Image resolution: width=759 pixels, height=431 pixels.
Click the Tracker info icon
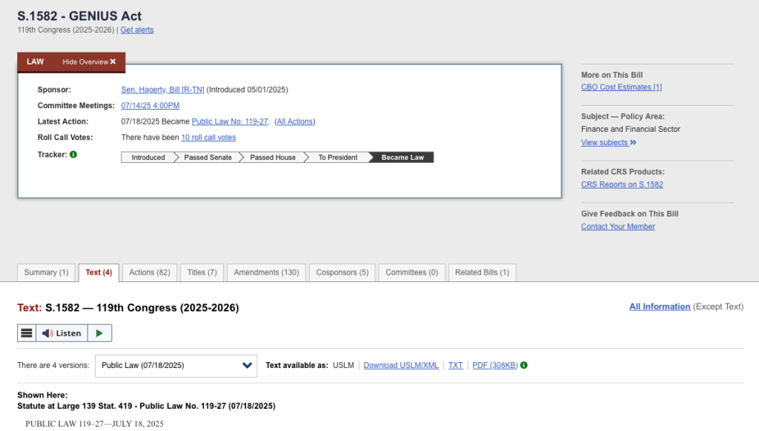pos(73,155)
